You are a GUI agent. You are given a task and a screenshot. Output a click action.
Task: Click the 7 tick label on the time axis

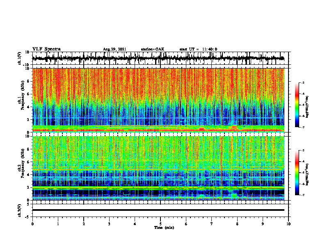pyautogui.click(x=212, y=224)
